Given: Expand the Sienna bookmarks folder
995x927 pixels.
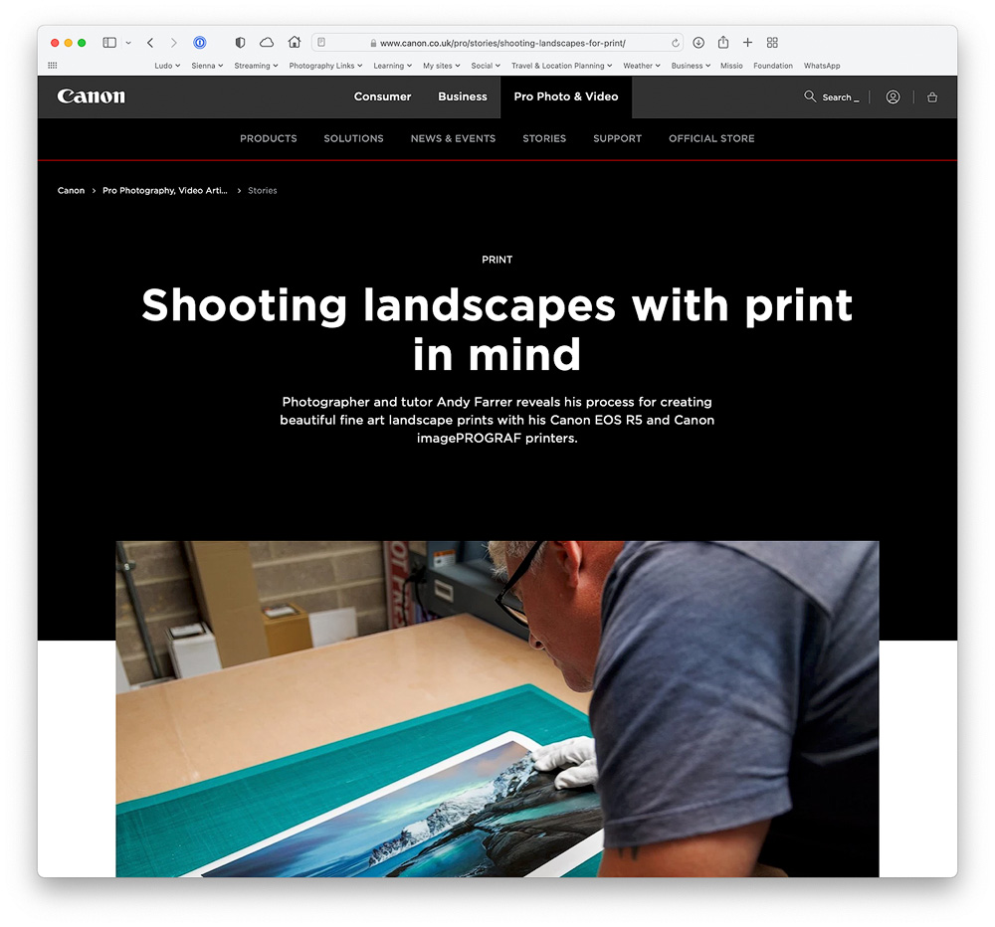Looking at the screenshot, I should click(x=208, y=66).
